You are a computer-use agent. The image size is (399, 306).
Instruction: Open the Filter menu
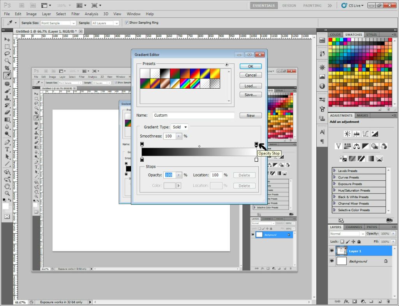pyautogui.click(x=75, y=14)
